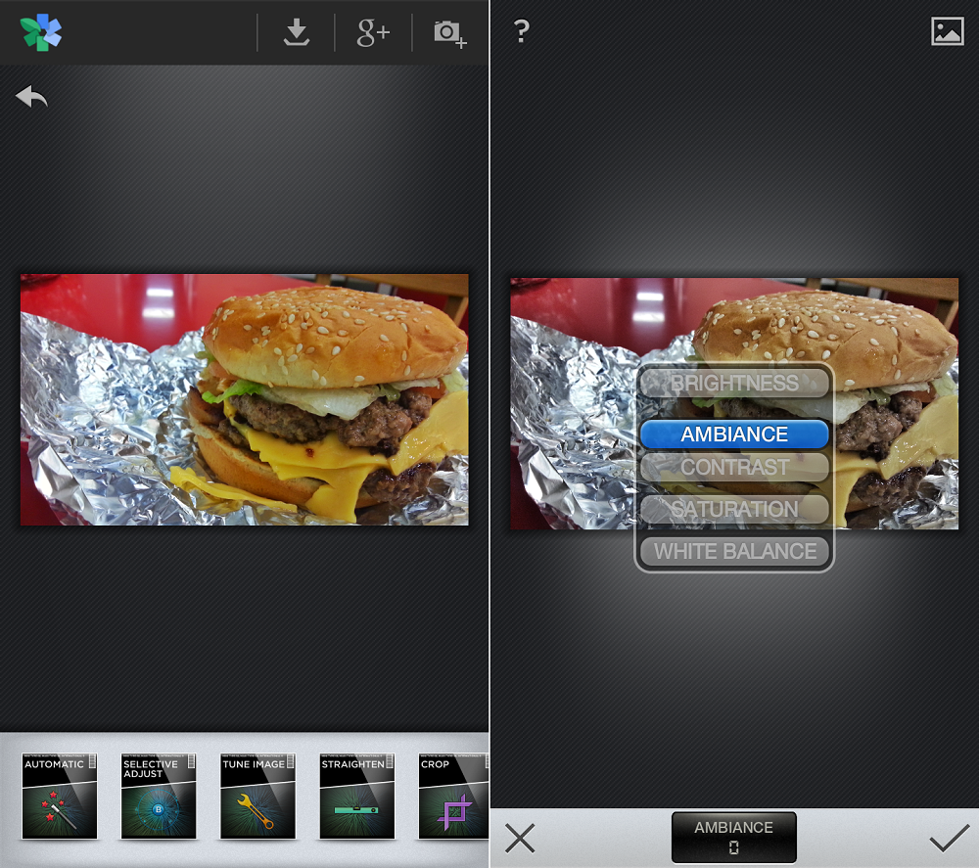Screen dimensions: 979x868
Task: Tap compare original image icon
Action: click(947, 31)
